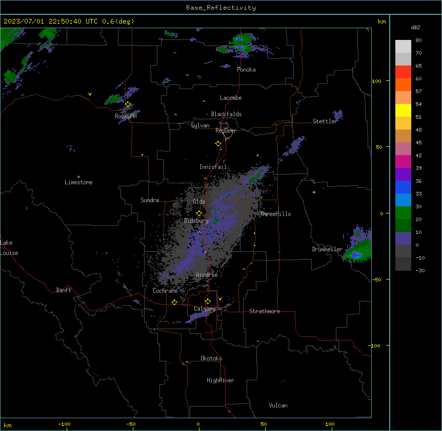Click the Sundre city label
The height and width of the screenshot is (431, 442).
150,200
